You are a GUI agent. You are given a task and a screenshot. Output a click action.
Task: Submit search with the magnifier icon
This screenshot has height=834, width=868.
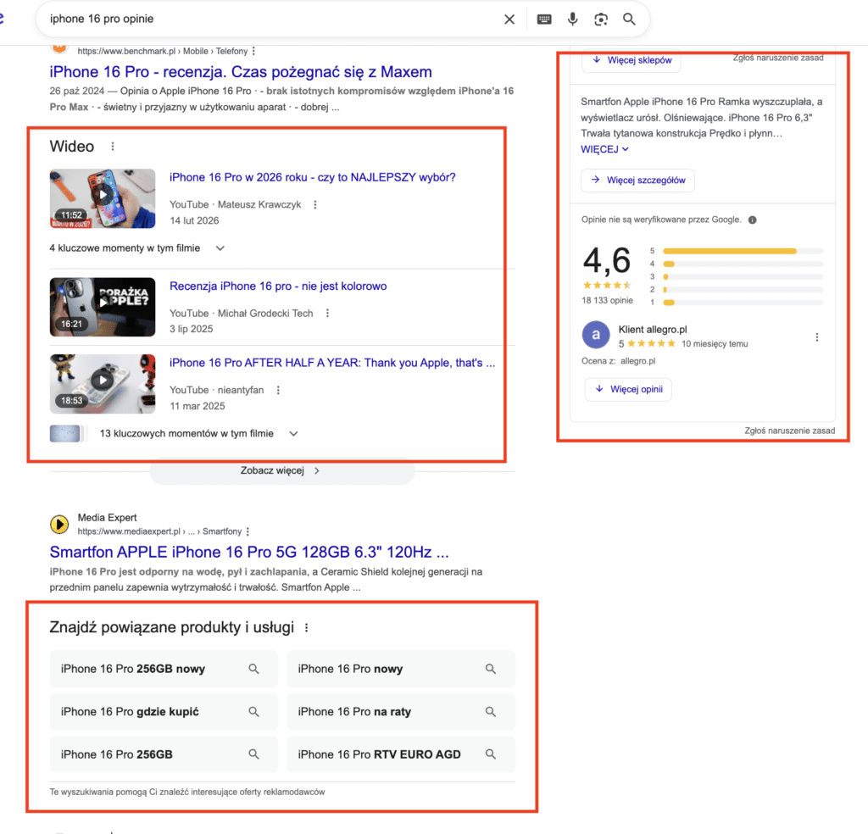(x=629, y=19)
